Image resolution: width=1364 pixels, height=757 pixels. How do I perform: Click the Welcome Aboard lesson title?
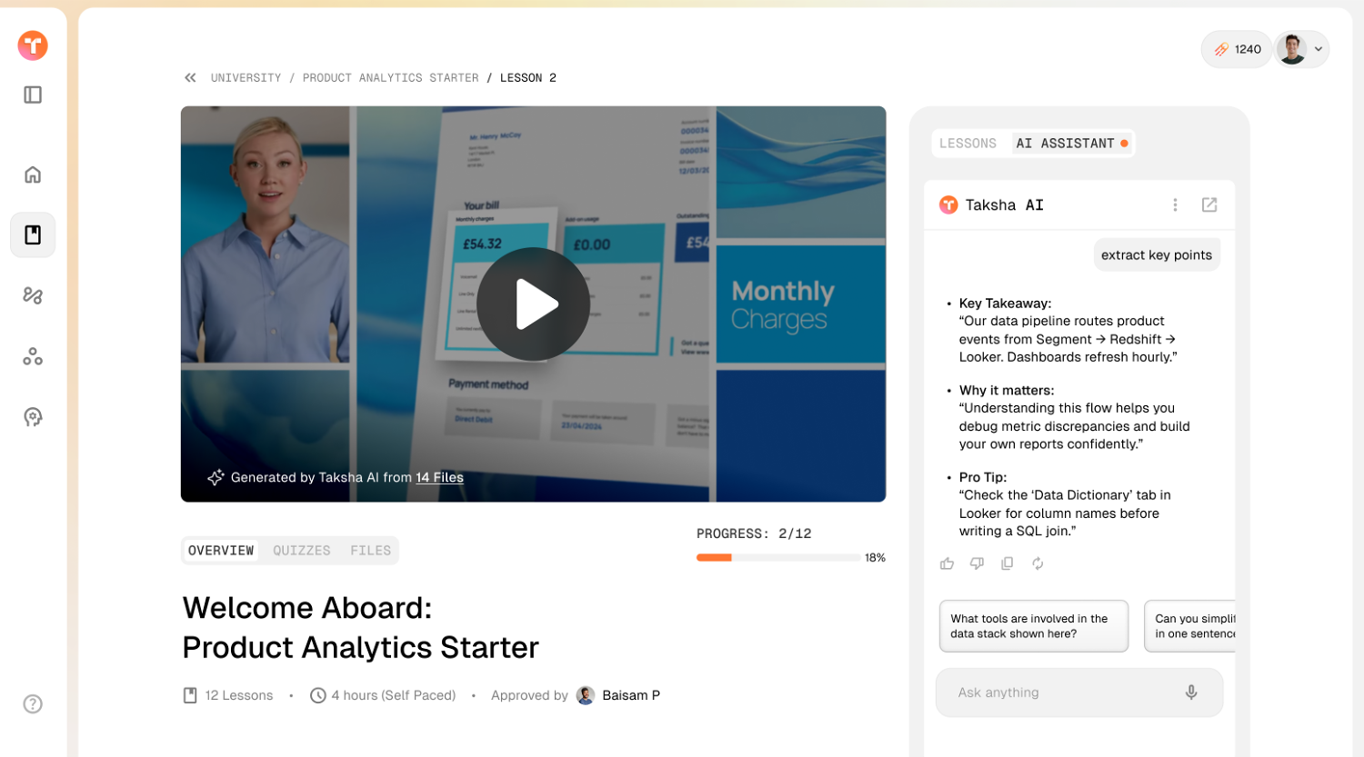click(361, 627)
